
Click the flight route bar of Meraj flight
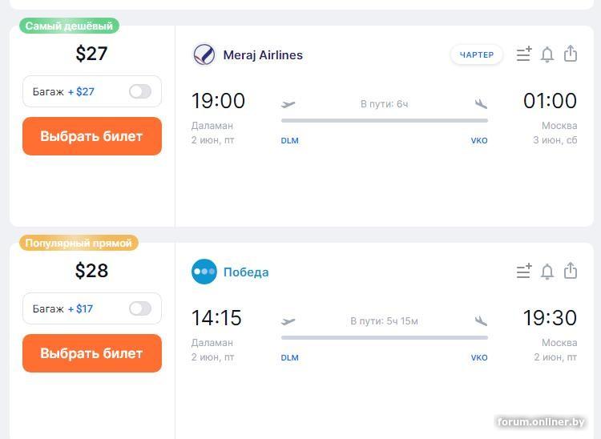[x=385, y=120]
